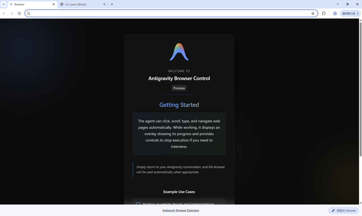362x216 pixels.
Task: Click the 'Simply return to your Antigravity conversation' note
Action: (x=180, y=169)
